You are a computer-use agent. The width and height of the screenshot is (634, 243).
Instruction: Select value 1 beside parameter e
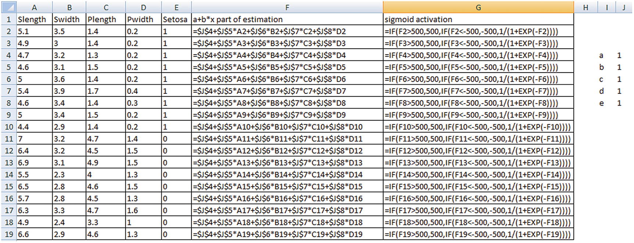click(619, 103)
